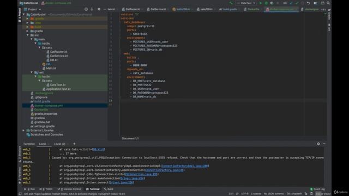
Task: Hide the terminal panel with minus icon
Action: (x=324, y=144)
